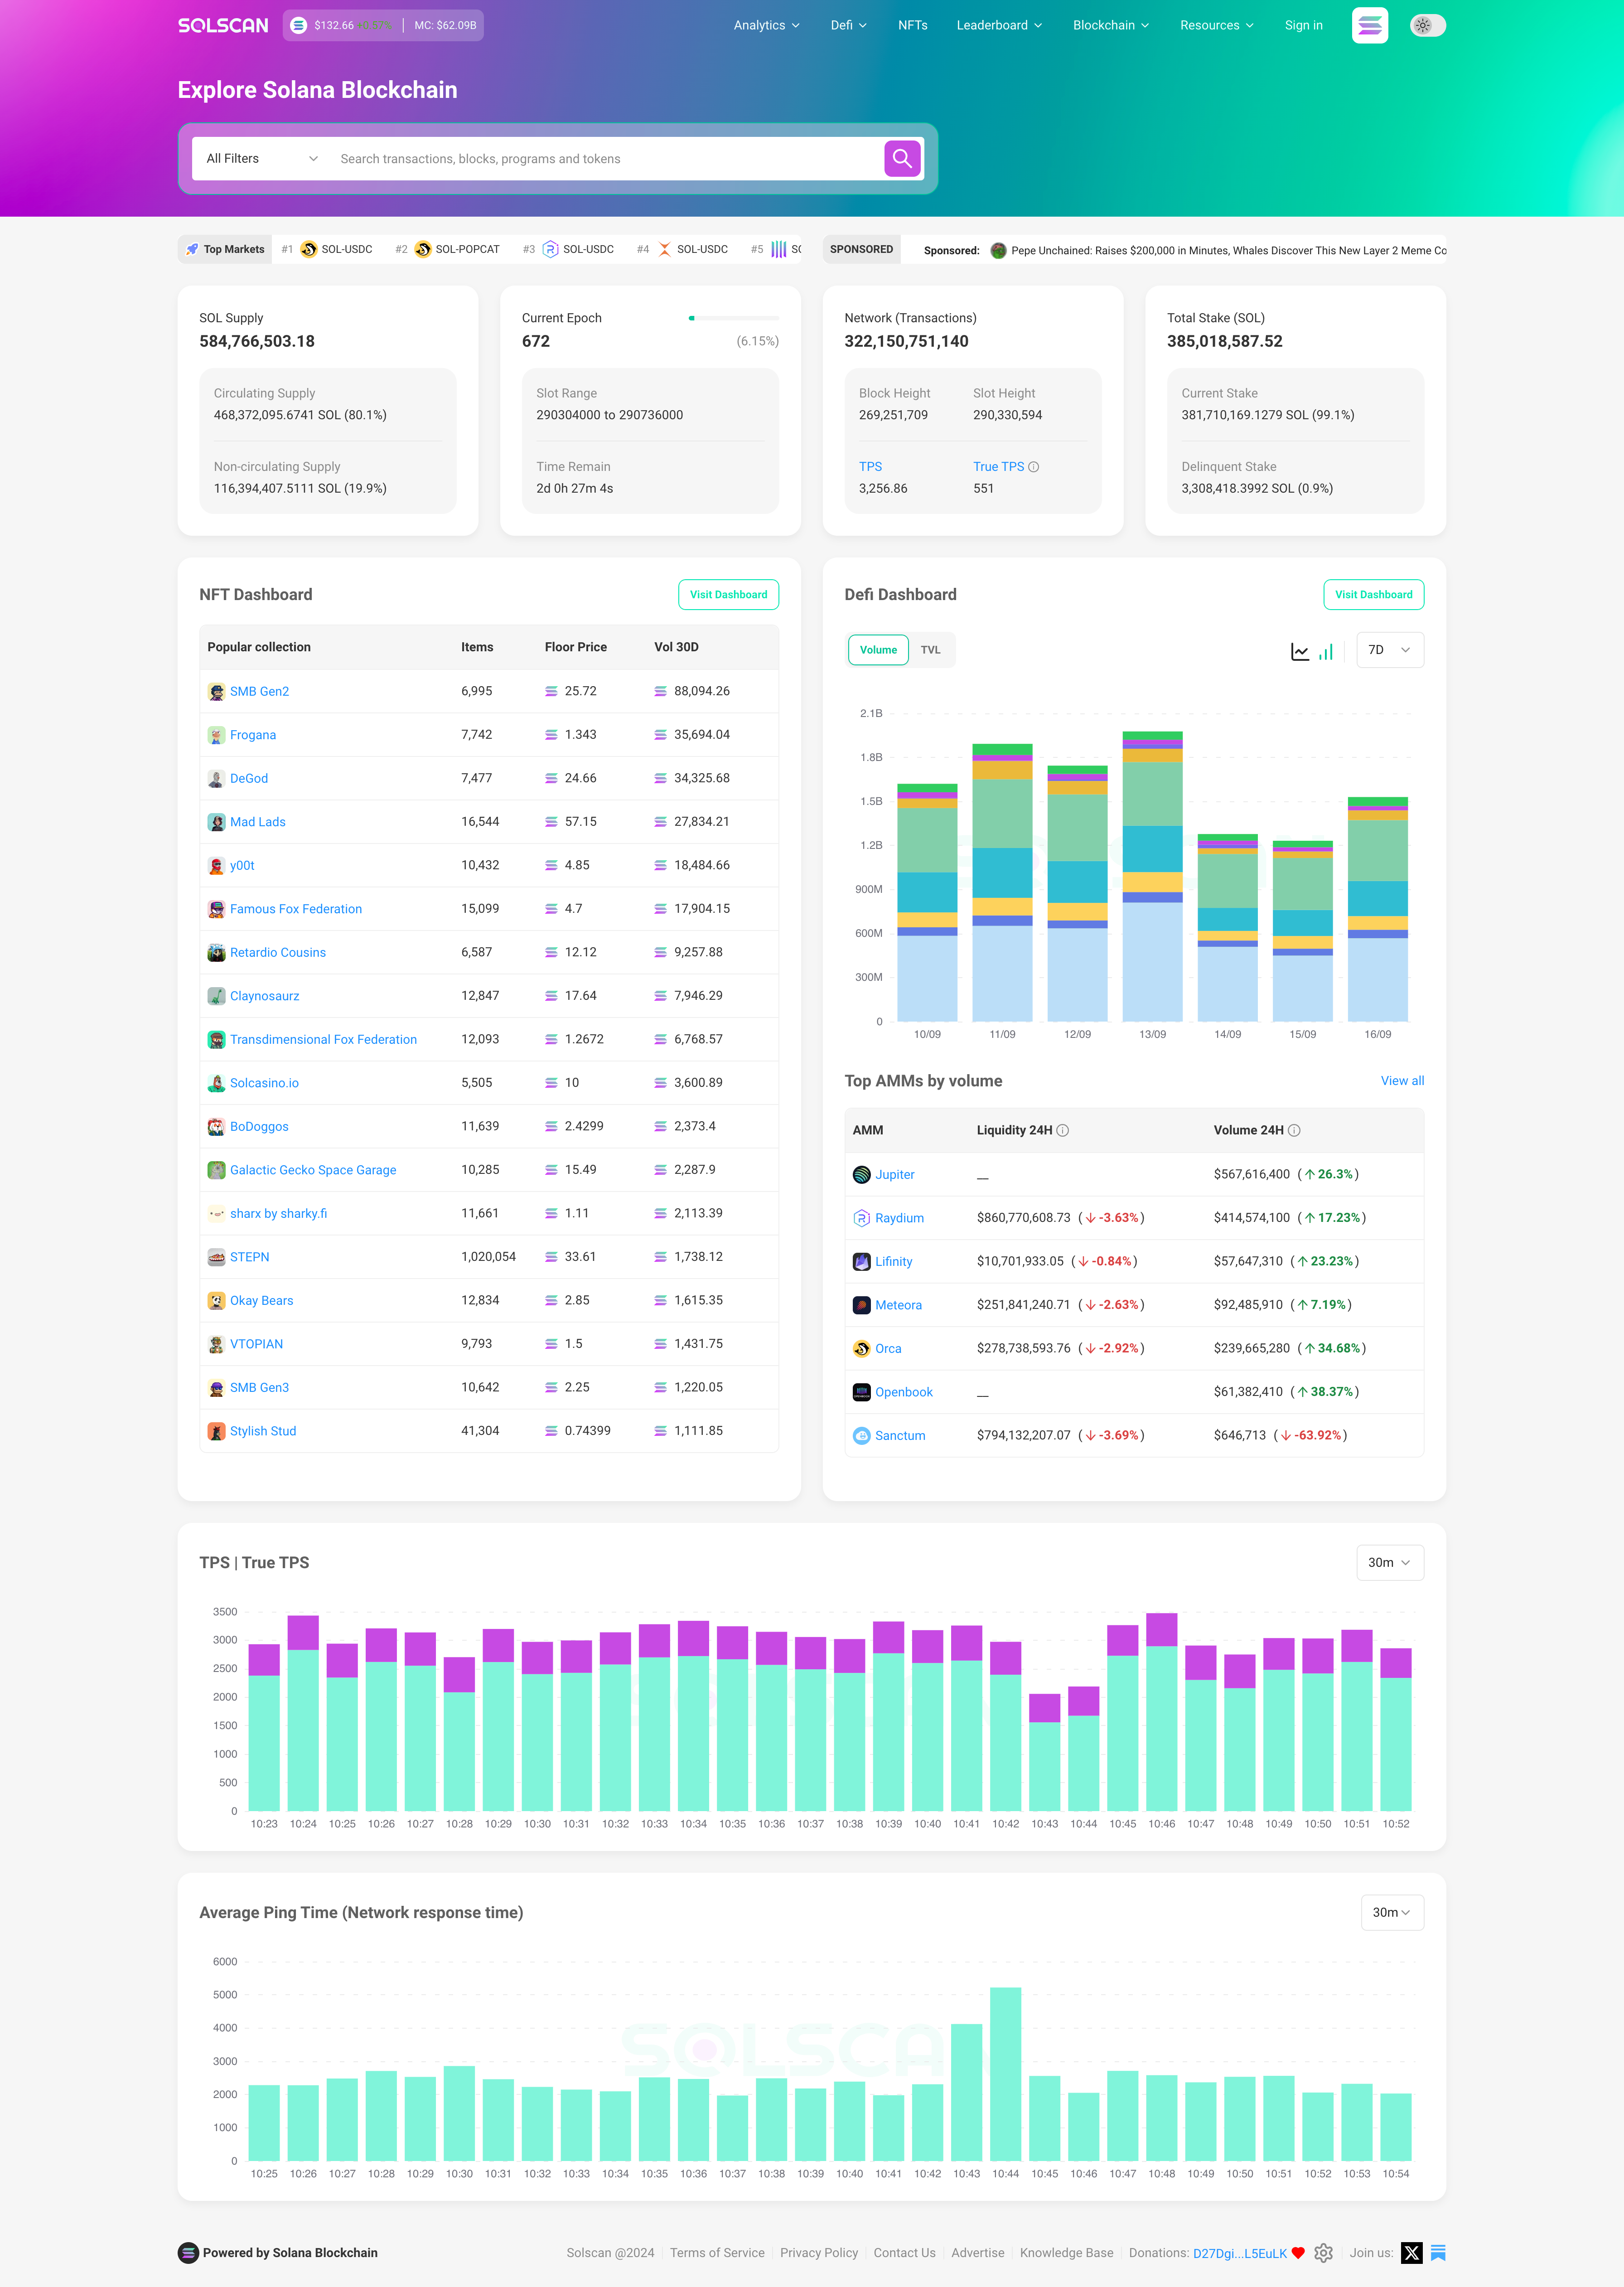The height and width of the screenshot is (2287, 1624).
Task: Click the settings gear icon in footer
Action: tap(1323, 2252)
